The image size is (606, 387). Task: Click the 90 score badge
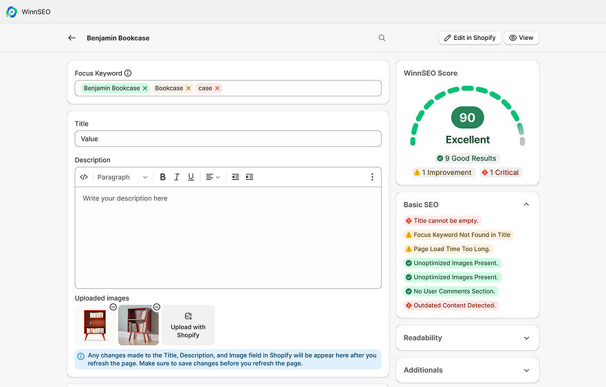[467, 117]
